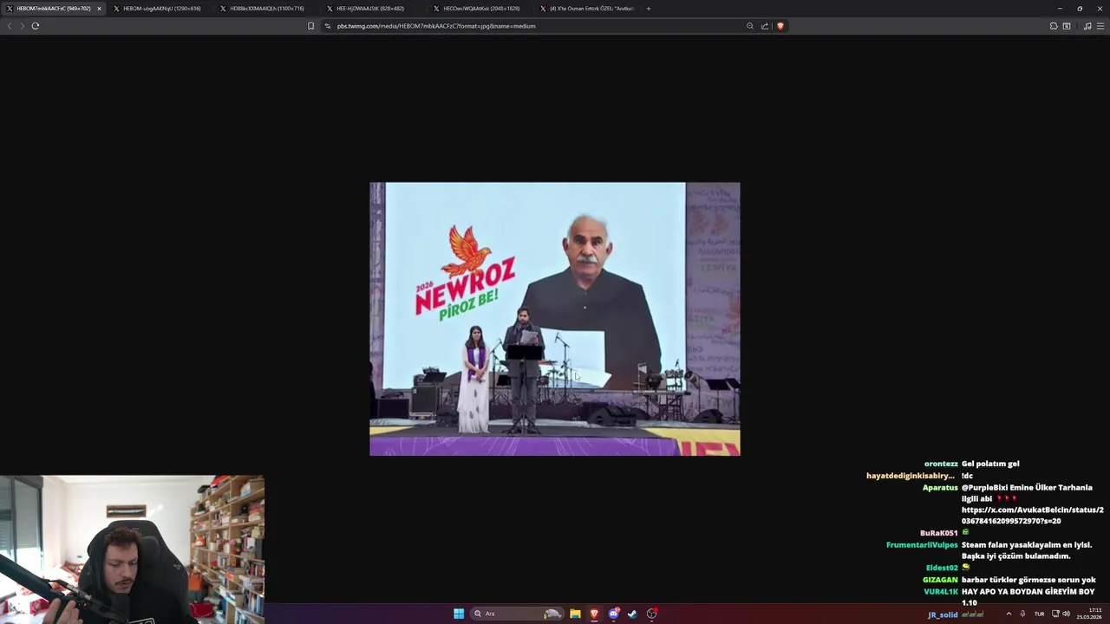Open File Explorer from the taskbar
This screenshot has height=624, width=1110.
pos(575,614)
